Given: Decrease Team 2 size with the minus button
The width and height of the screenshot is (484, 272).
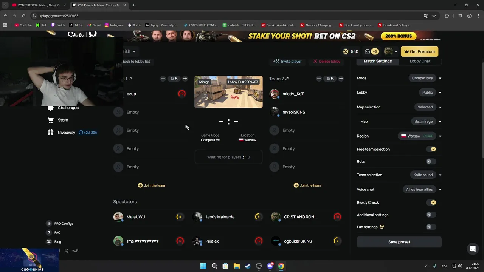Looking at the screenshot, I should tap(319, 79).
